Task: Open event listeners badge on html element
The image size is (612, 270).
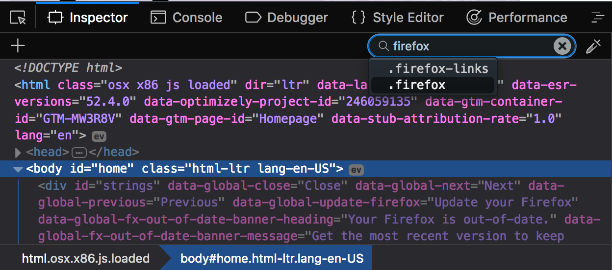Action: click(x=99, y=136)
